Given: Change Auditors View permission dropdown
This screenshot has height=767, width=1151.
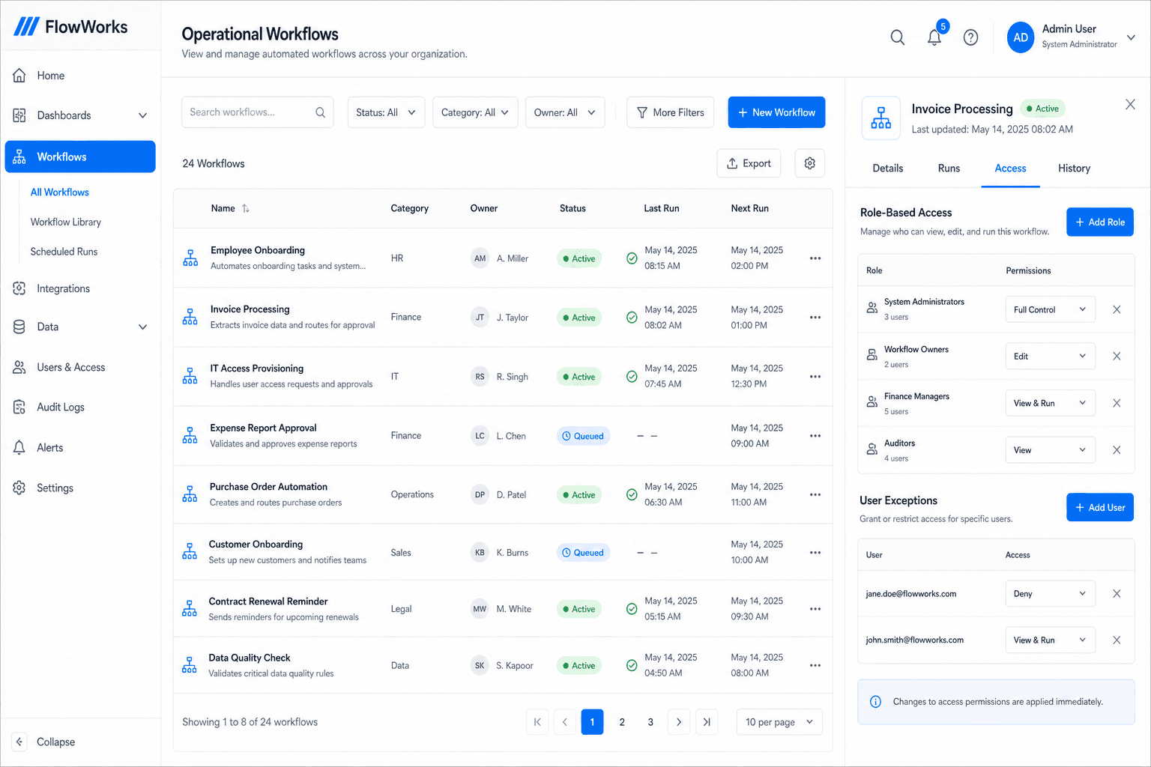Looking at the screenshot, I should click(1050, 450).
